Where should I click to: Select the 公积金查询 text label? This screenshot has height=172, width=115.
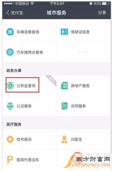point(26,86)
